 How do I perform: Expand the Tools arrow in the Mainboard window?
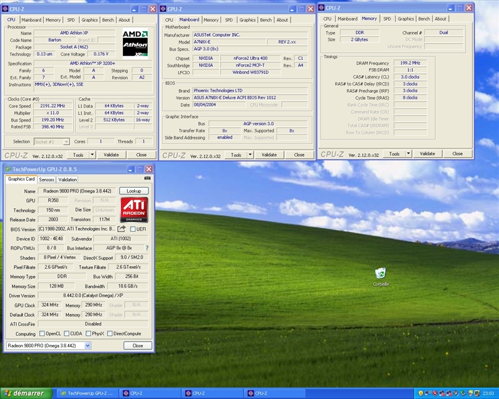(x=250, y=155)
